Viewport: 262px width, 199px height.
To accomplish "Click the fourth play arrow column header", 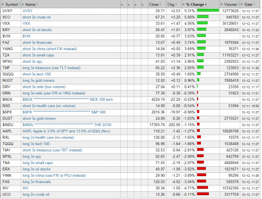I will (142, 5).
